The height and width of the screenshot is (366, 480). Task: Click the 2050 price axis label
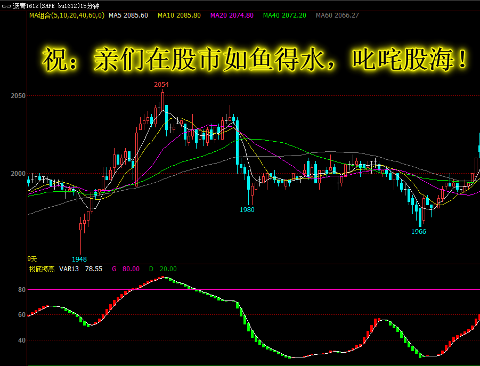click(x=18, y=96)
